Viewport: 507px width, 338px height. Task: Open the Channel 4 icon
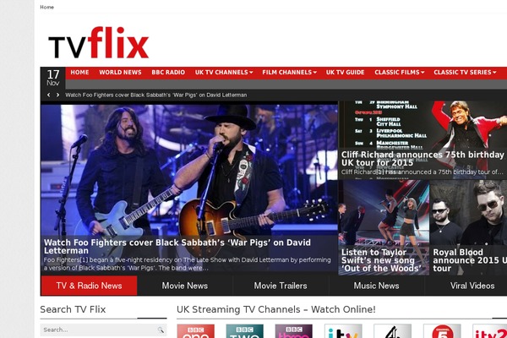393,331
